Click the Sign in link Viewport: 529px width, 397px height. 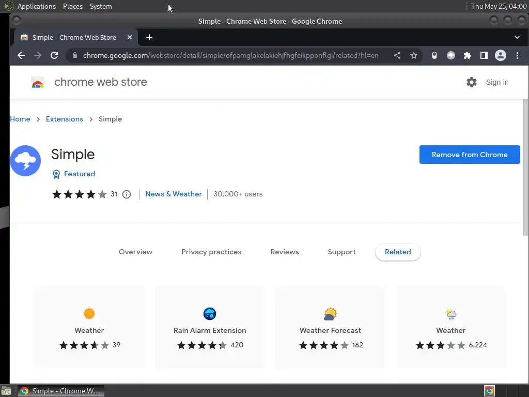click(x=497, y=82)
